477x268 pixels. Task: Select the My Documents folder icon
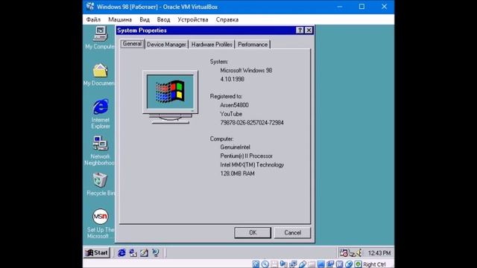pyautogui.click(x=100, y=71)
